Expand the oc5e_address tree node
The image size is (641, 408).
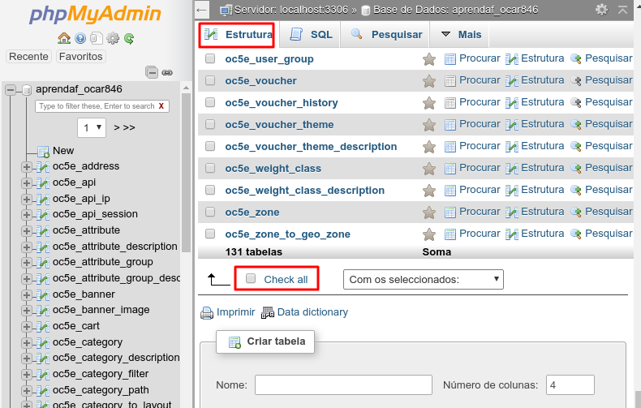[x=27, y=167]
